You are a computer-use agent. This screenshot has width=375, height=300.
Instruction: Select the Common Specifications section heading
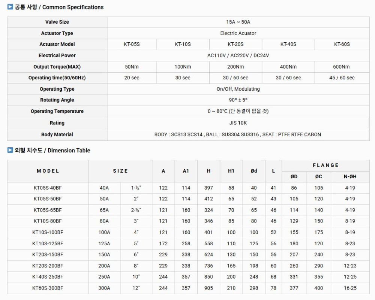click(x=59, y=7)
